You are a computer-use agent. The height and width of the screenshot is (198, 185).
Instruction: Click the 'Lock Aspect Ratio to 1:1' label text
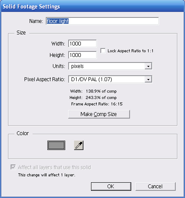130,51
